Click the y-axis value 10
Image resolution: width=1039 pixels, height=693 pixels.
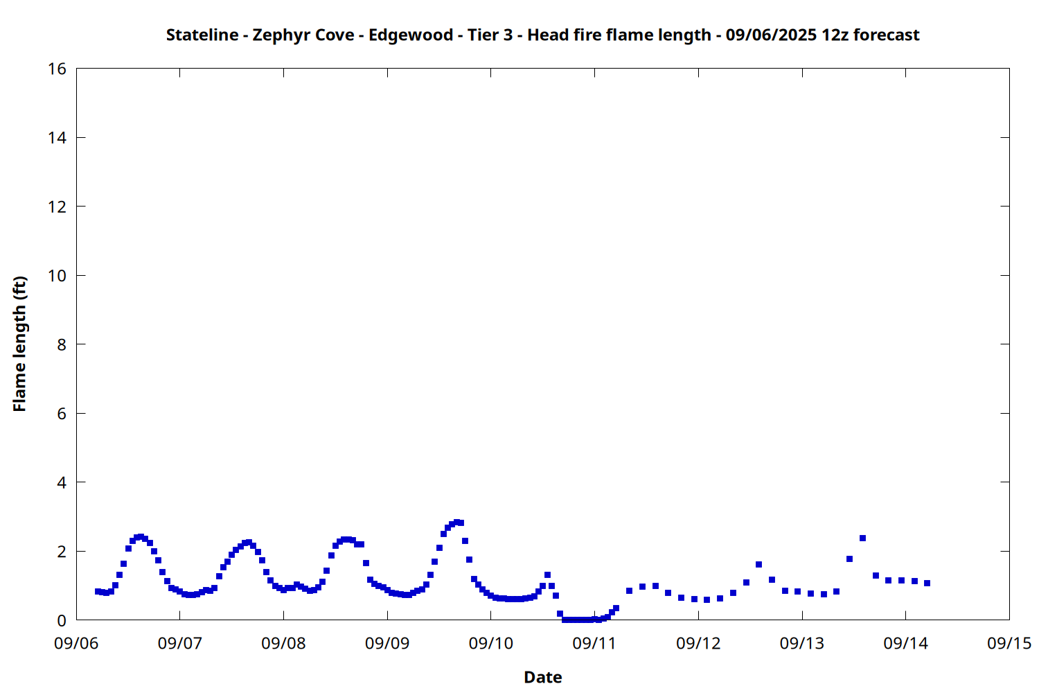pyautogui.click(x=57, y=275)
